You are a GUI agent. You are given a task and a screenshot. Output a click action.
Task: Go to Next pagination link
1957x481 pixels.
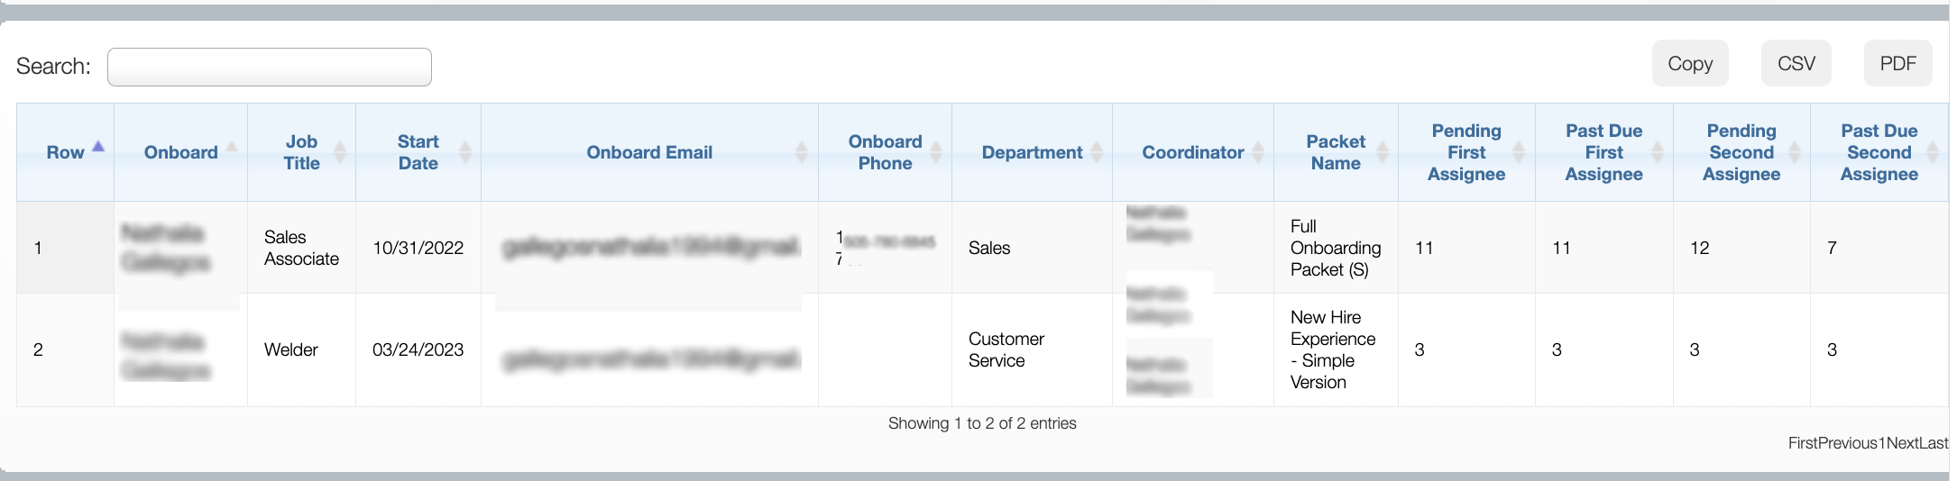click(1902, 443)
